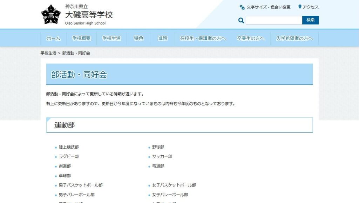Screen dimensions: 359x203
Task: Click the magnifying glass search icon
Action: click(x=241, y=20)
